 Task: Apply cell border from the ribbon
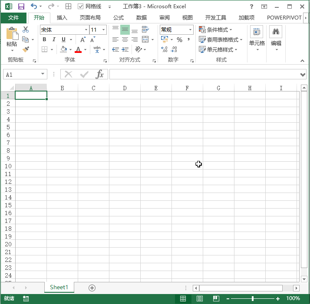[x=44, y=49]
